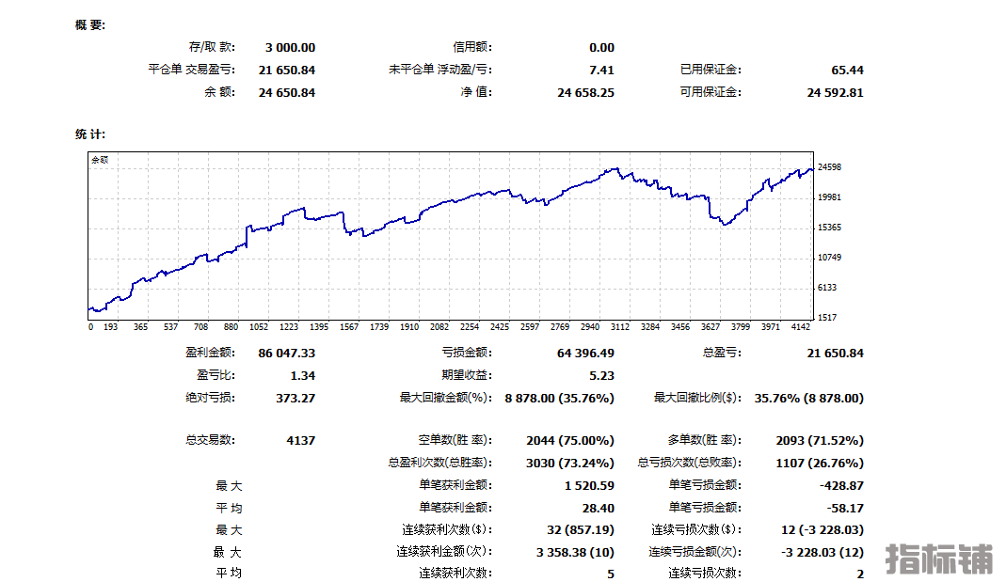
Task: Select the 存/取款 value 3 000.00
Action: 290,47
